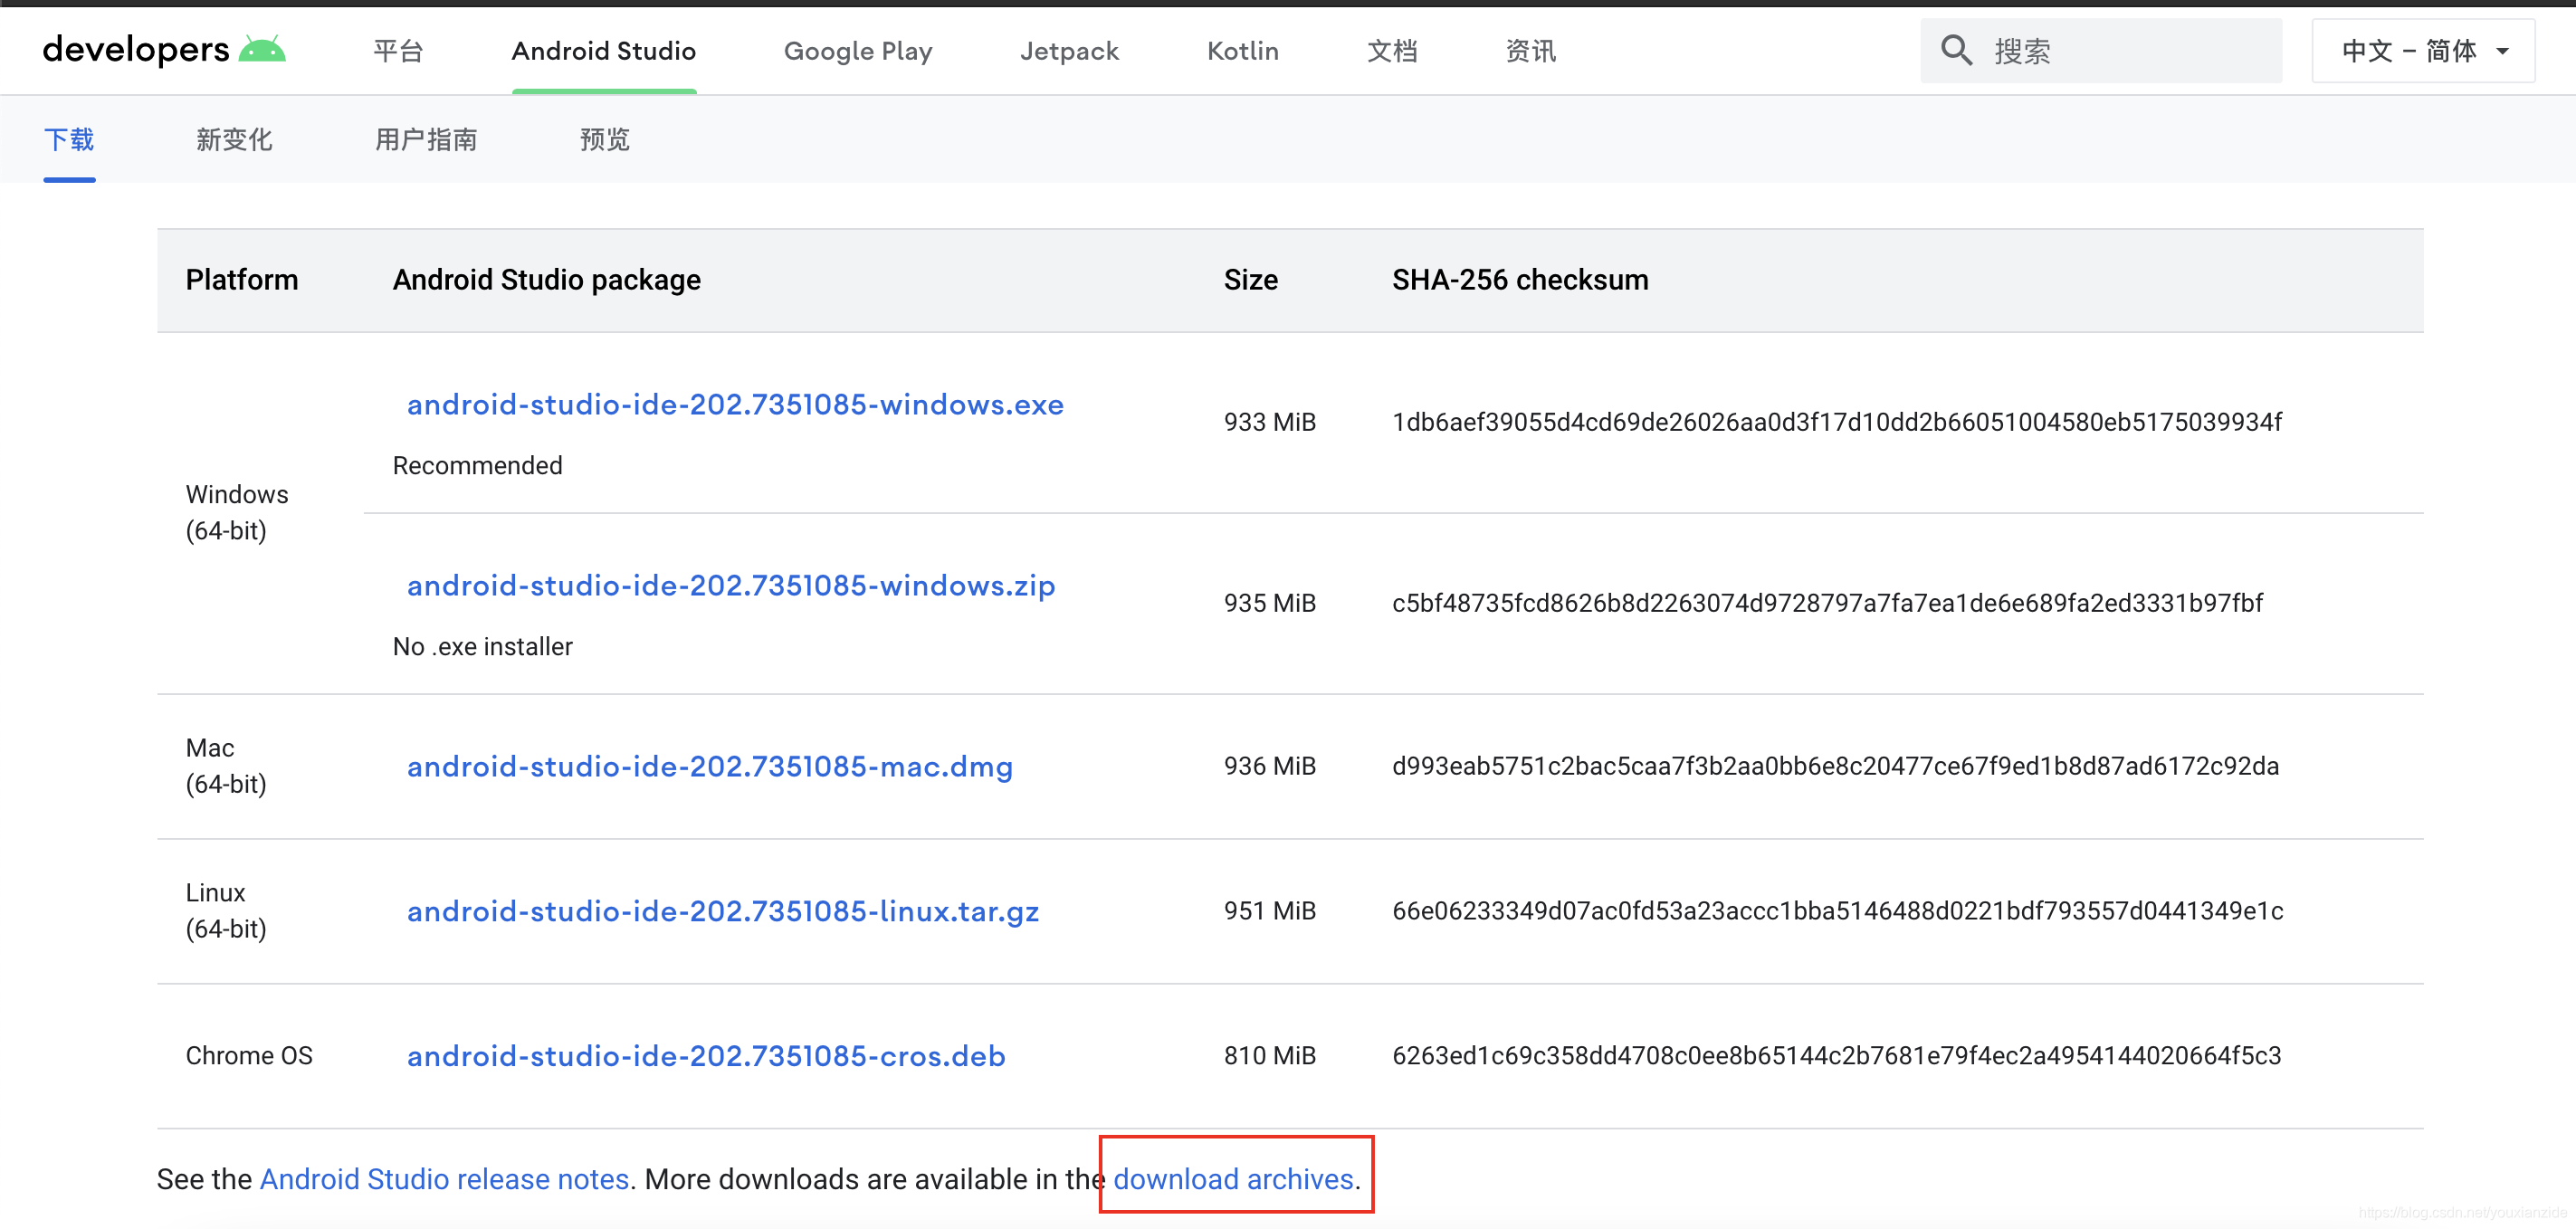Screen dimensions: 2576x1229
Task: Switch to the 用户指南 tab
Action: coord(426,139)
